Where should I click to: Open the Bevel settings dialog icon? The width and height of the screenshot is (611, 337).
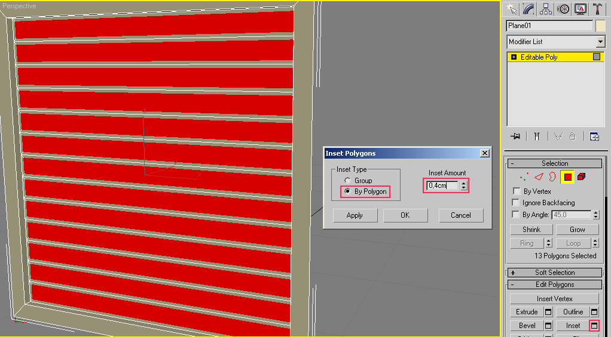coord(548,325)
